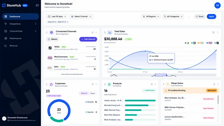Expand the Total Sales card
224x126 pixels.
[x=213, y=32]
